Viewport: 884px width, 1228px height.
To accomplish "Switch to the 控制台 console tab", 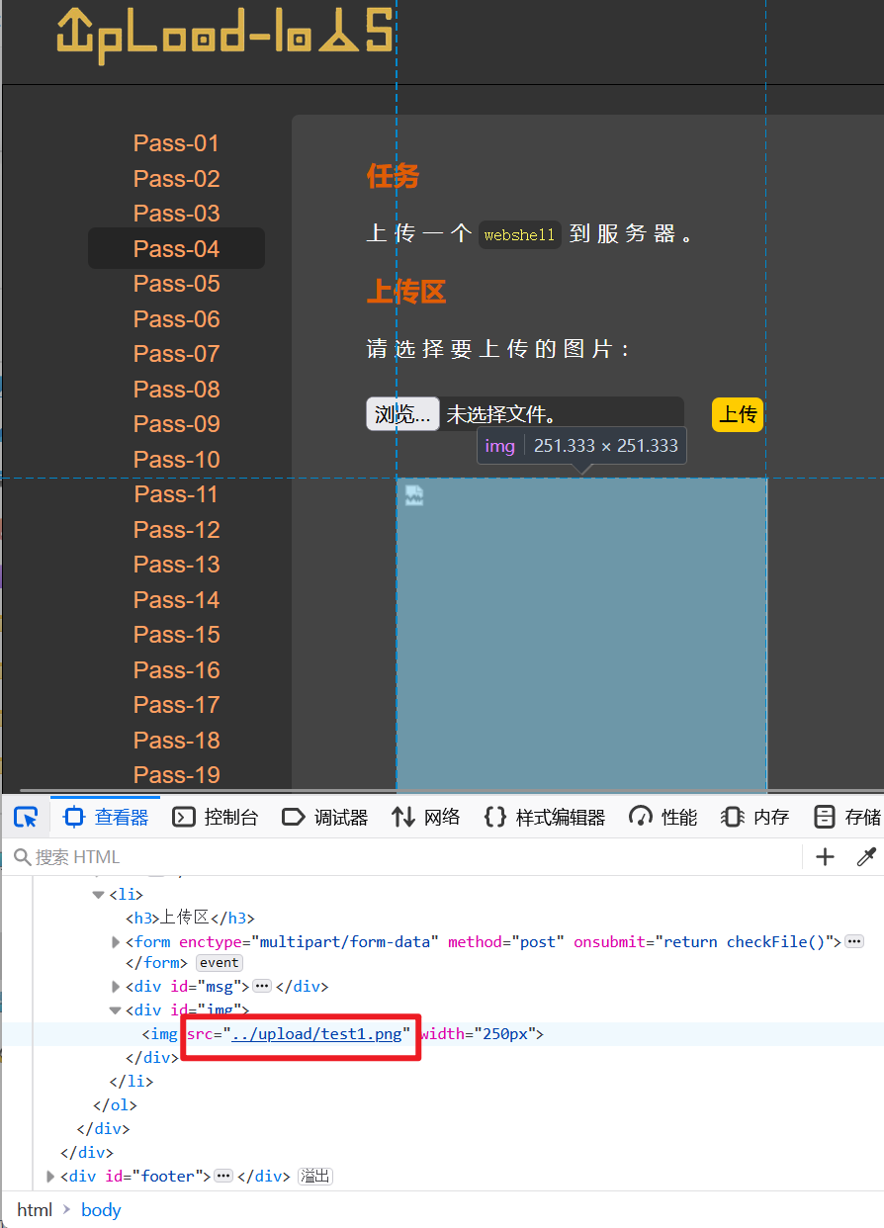I will click(216, 817).
